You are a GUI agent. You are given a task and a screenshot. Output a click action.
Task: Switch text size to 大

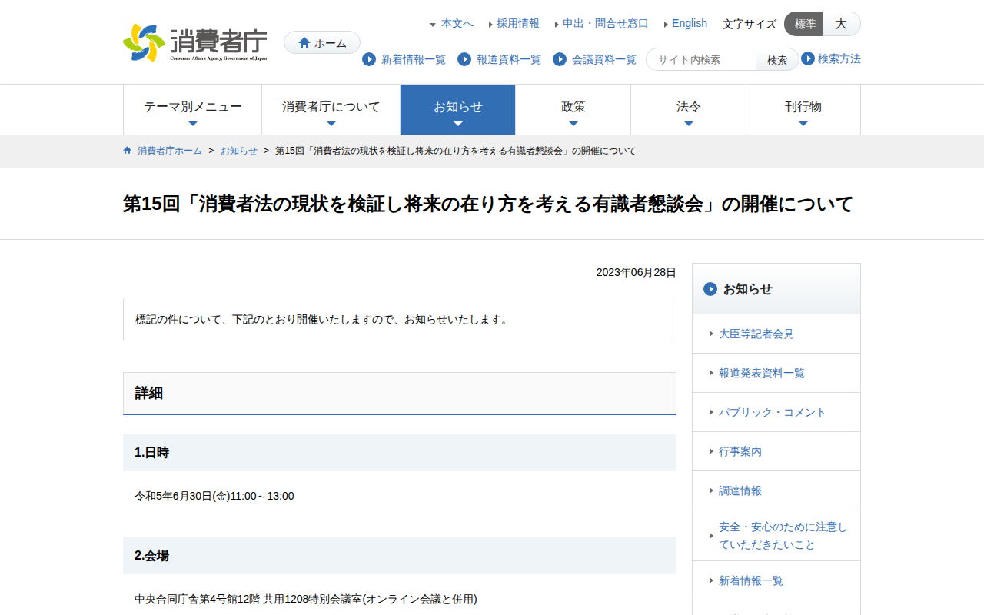click(842, 24)
